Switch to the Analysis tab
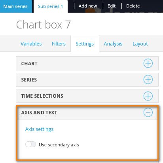Image resolution: width=163 pixels, height=163 pixels. pos(113,44)
